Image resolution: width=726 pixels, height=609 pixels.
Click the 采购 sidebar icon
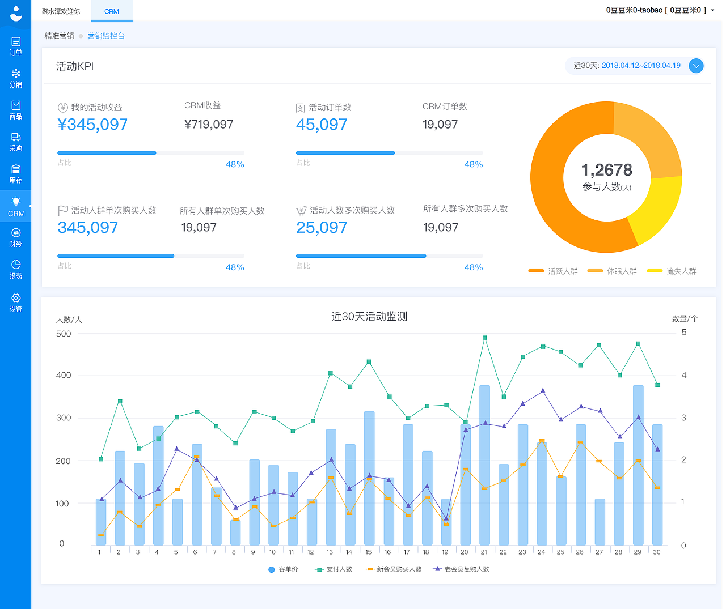point(15,141)
